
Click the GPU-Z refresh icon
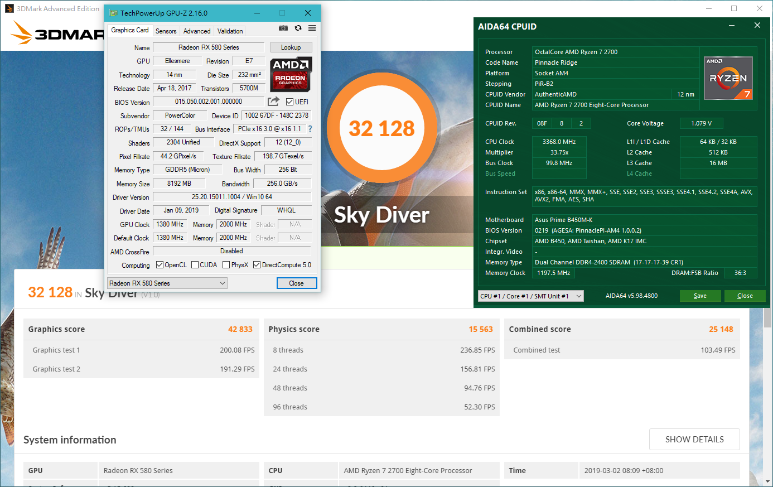[x=298, y=28]
